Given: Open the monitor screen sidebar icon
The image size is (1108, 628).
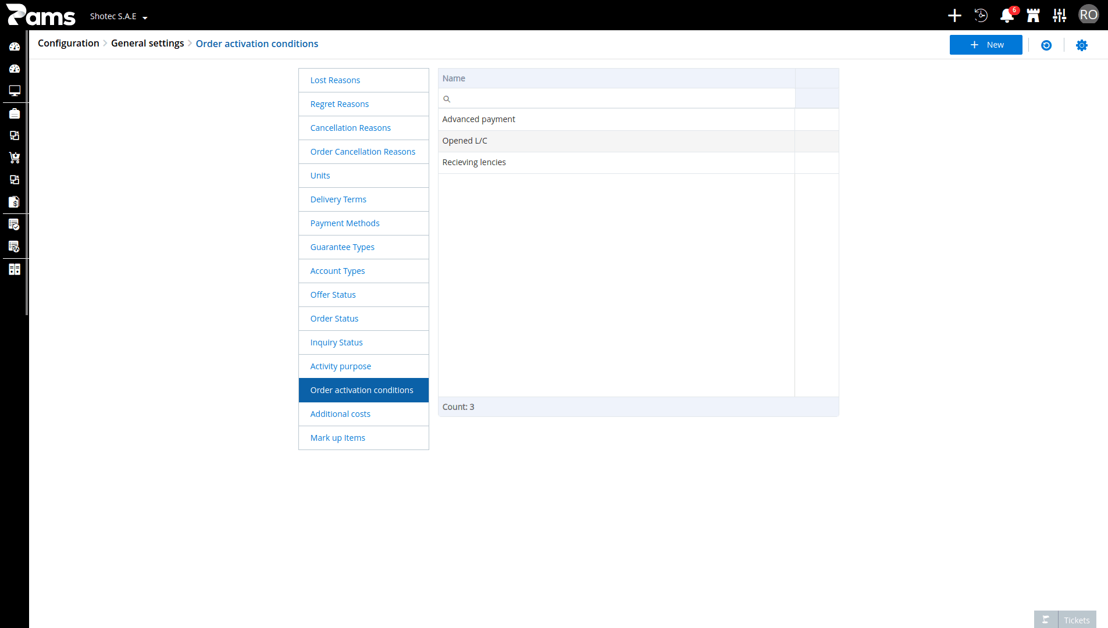Looking at the screenshot, I should pyautogui.click(x=15, y=91).
